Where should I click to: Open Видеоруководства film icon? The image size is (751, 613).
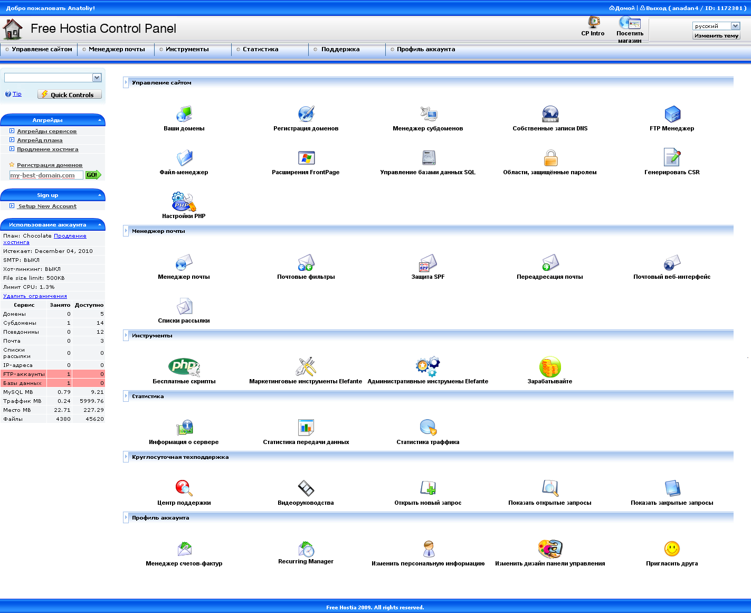coord(306,488)
